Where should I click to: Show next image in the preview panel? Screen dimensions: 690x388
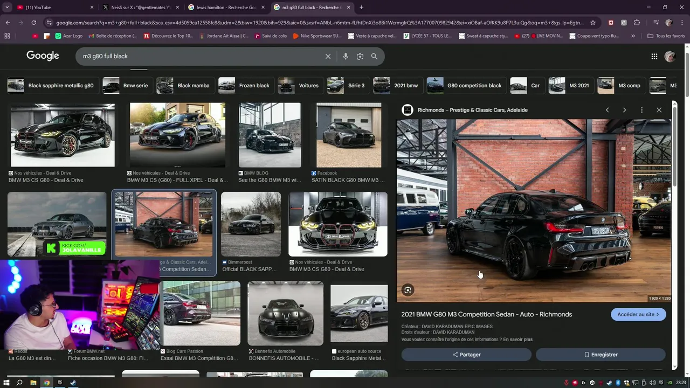click(x=624, y=110)
